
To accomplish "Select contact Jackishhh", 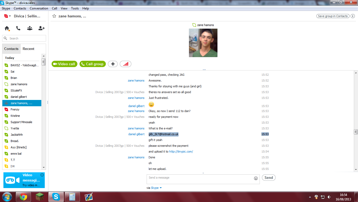I will [x=22, y=135].
